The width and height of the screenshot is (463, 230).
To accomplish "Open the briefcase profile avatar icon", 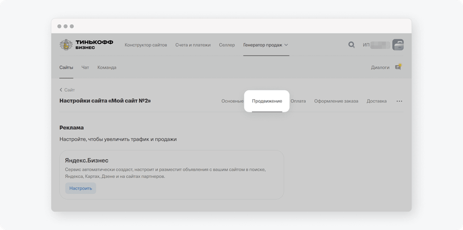I will click(x=398, y=45).
